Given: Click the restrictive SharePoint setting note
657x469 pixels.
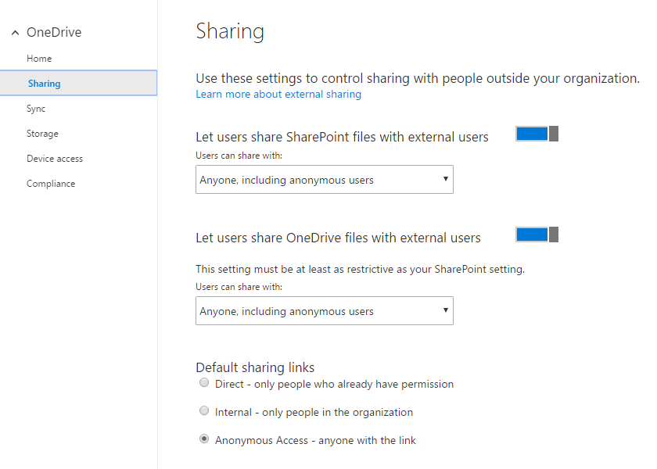Looking at the screenshot, I should (x=360, y=269).
